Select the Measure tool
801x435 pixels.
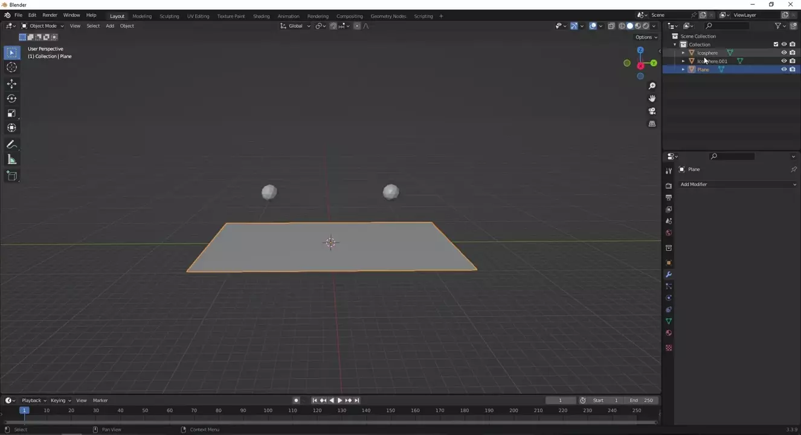point(11,159)
